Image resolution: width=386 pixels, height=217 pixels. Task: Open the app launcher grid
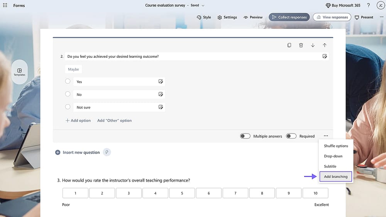tap(5, 5)
